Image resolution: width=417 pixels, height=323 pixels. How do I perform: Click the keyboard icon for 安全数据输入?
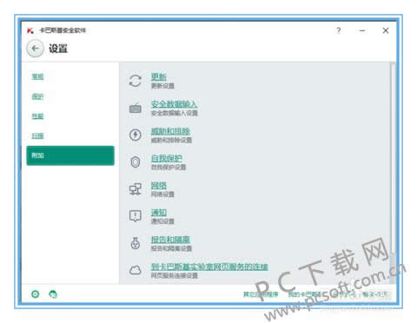click(136, 108)
